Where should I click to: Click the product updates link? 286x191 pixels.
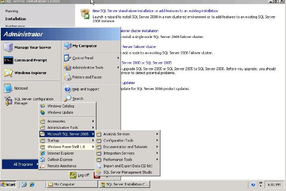pyautogui.click(x=128, y=83)
